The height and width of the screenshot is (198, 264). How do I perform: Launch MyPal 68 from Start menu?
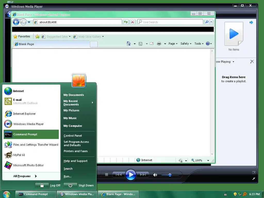point(31,155)
